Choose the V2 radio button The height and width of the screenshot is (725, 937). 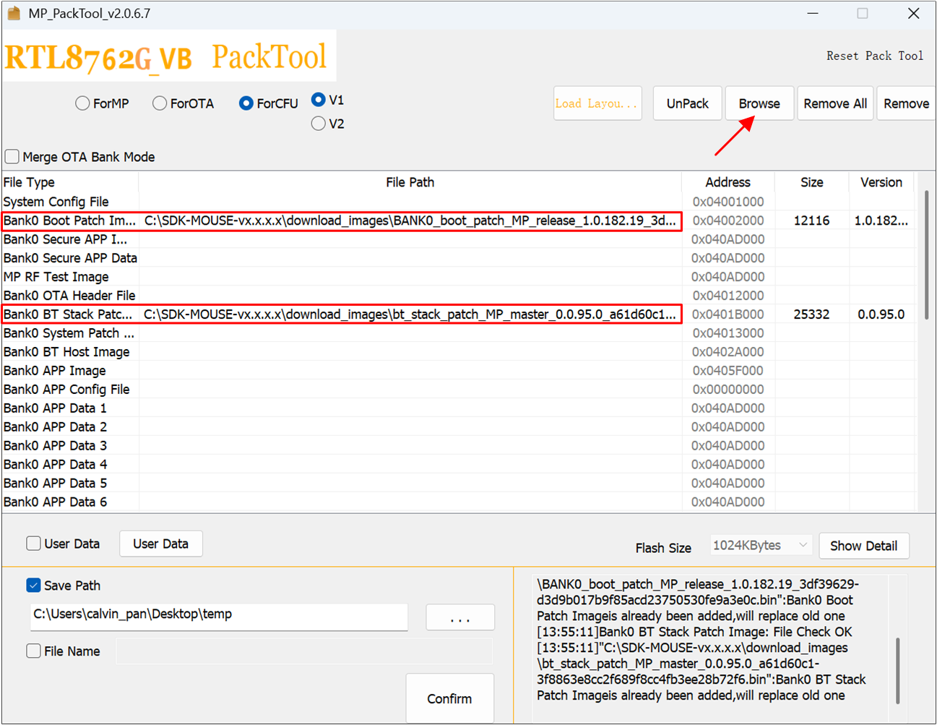319,124
